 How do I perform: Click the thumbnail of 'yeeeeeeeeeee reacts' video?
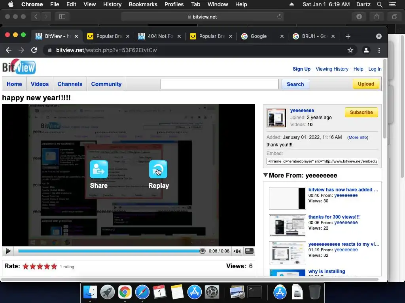(287, 253)
